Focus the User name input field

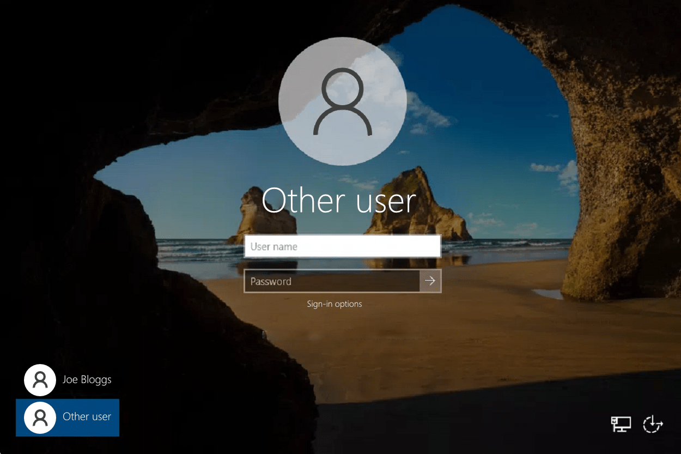point(342,246)
